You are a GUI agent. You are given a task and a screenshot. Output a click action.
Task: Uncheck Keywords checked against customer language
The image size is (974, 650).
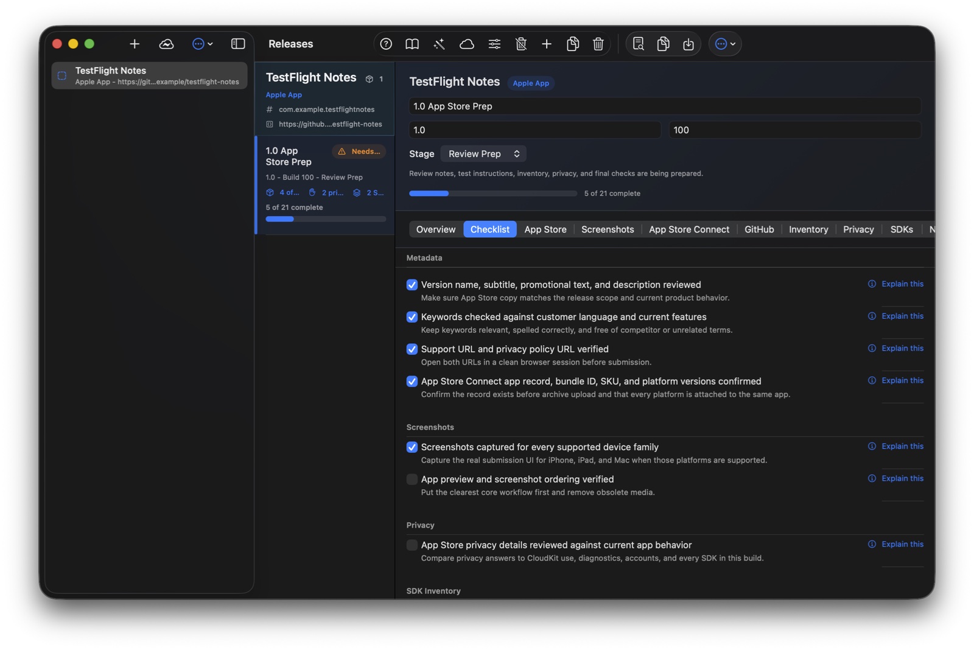412,317
